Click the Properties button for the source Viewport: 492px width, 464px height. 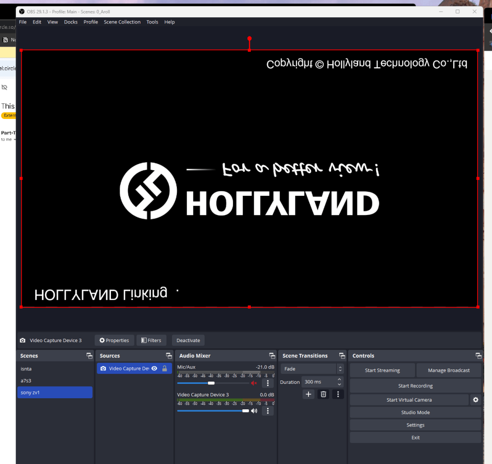[x=114, y=340]
